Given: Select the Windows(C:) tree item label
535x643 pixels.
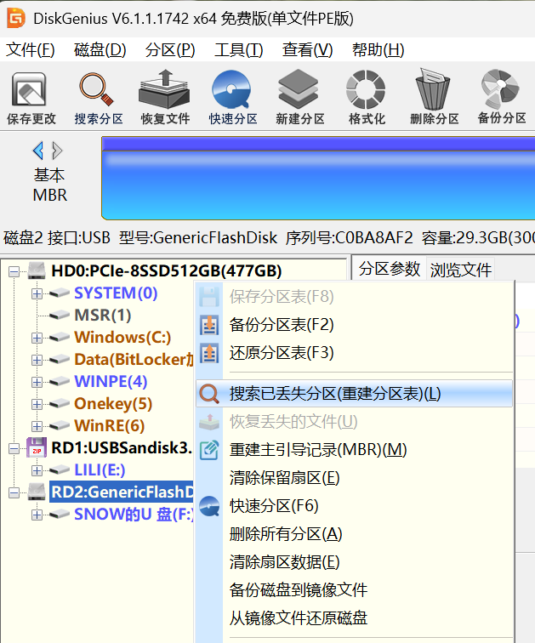Looking at the screenshot, I should 122,337.
